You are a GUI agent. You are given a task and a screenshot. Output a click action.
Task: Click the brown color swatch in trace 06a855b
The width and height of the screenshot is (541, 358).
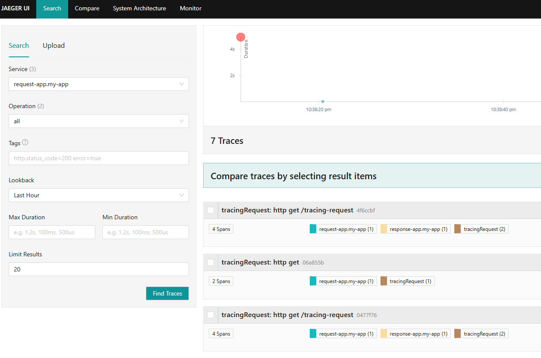(x=384, y=281)
